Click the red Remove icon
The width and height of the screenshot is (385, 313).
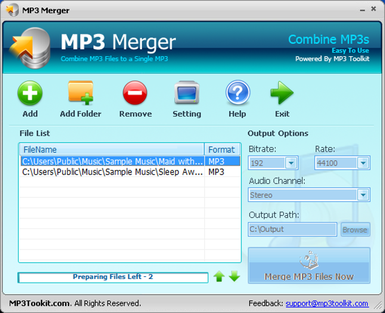click(x=135, y=93)
